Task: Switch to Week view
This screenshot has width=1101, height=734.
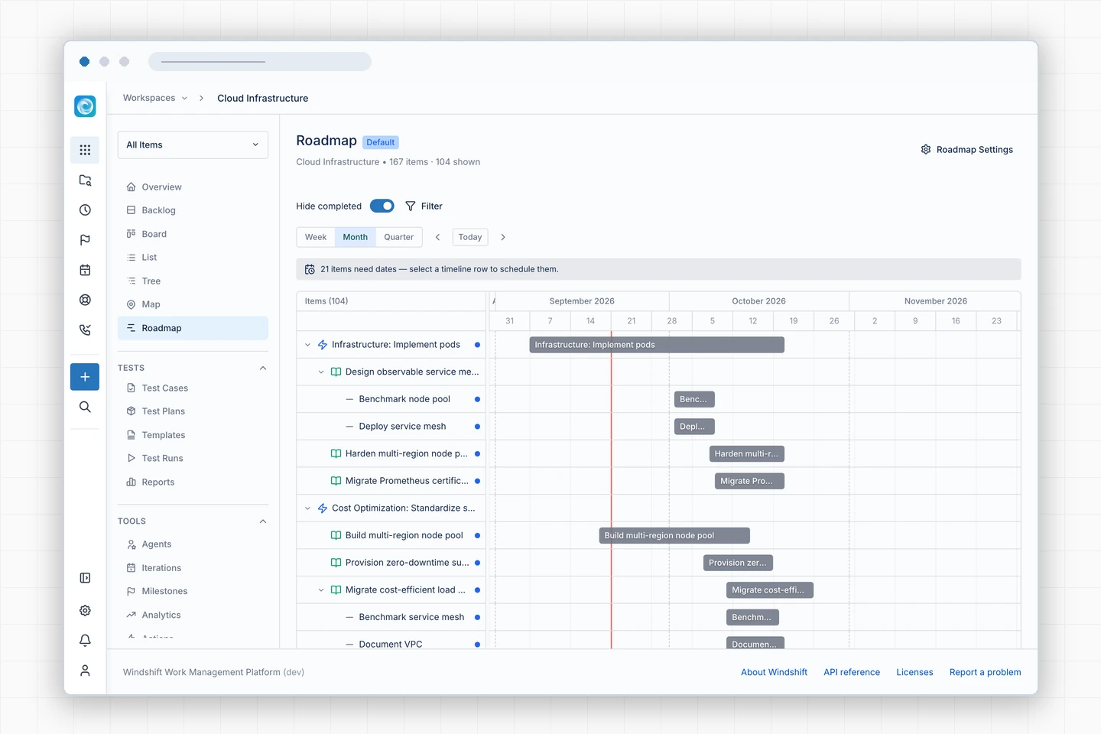Action: click(x=316, y=237)
